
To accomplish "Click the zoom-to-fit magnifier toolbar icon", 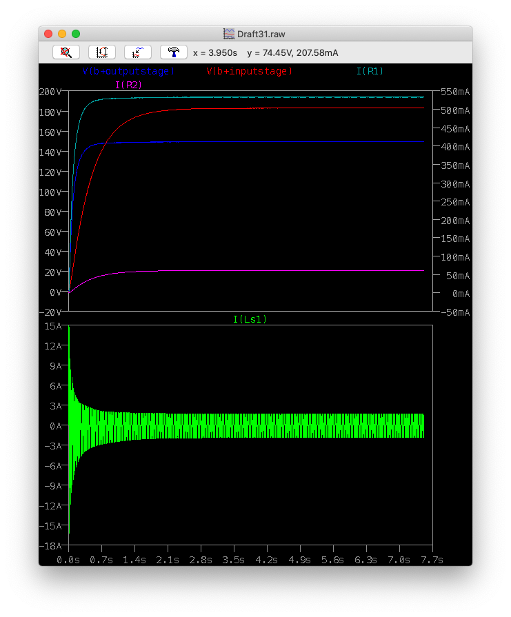I will click(66, 52).
